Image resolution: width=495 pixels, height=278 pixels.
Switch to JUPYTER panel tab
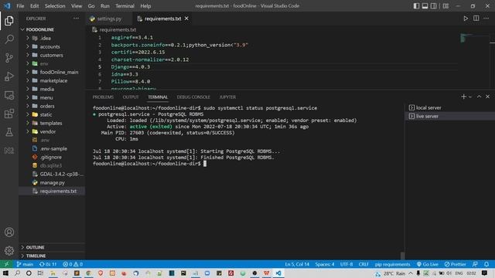(227, 97)
